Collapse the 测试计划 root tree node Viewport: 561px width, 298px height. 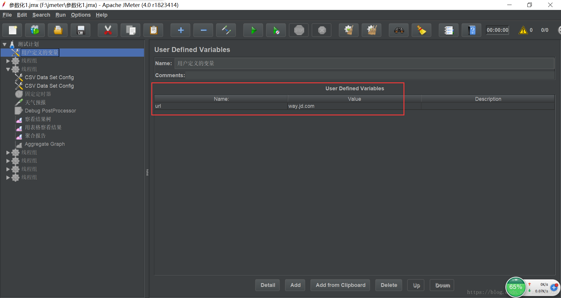point(5,44)
